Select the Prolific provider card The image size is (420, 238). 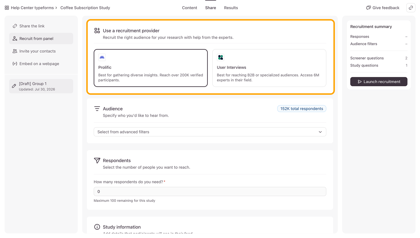click(151, 68)
